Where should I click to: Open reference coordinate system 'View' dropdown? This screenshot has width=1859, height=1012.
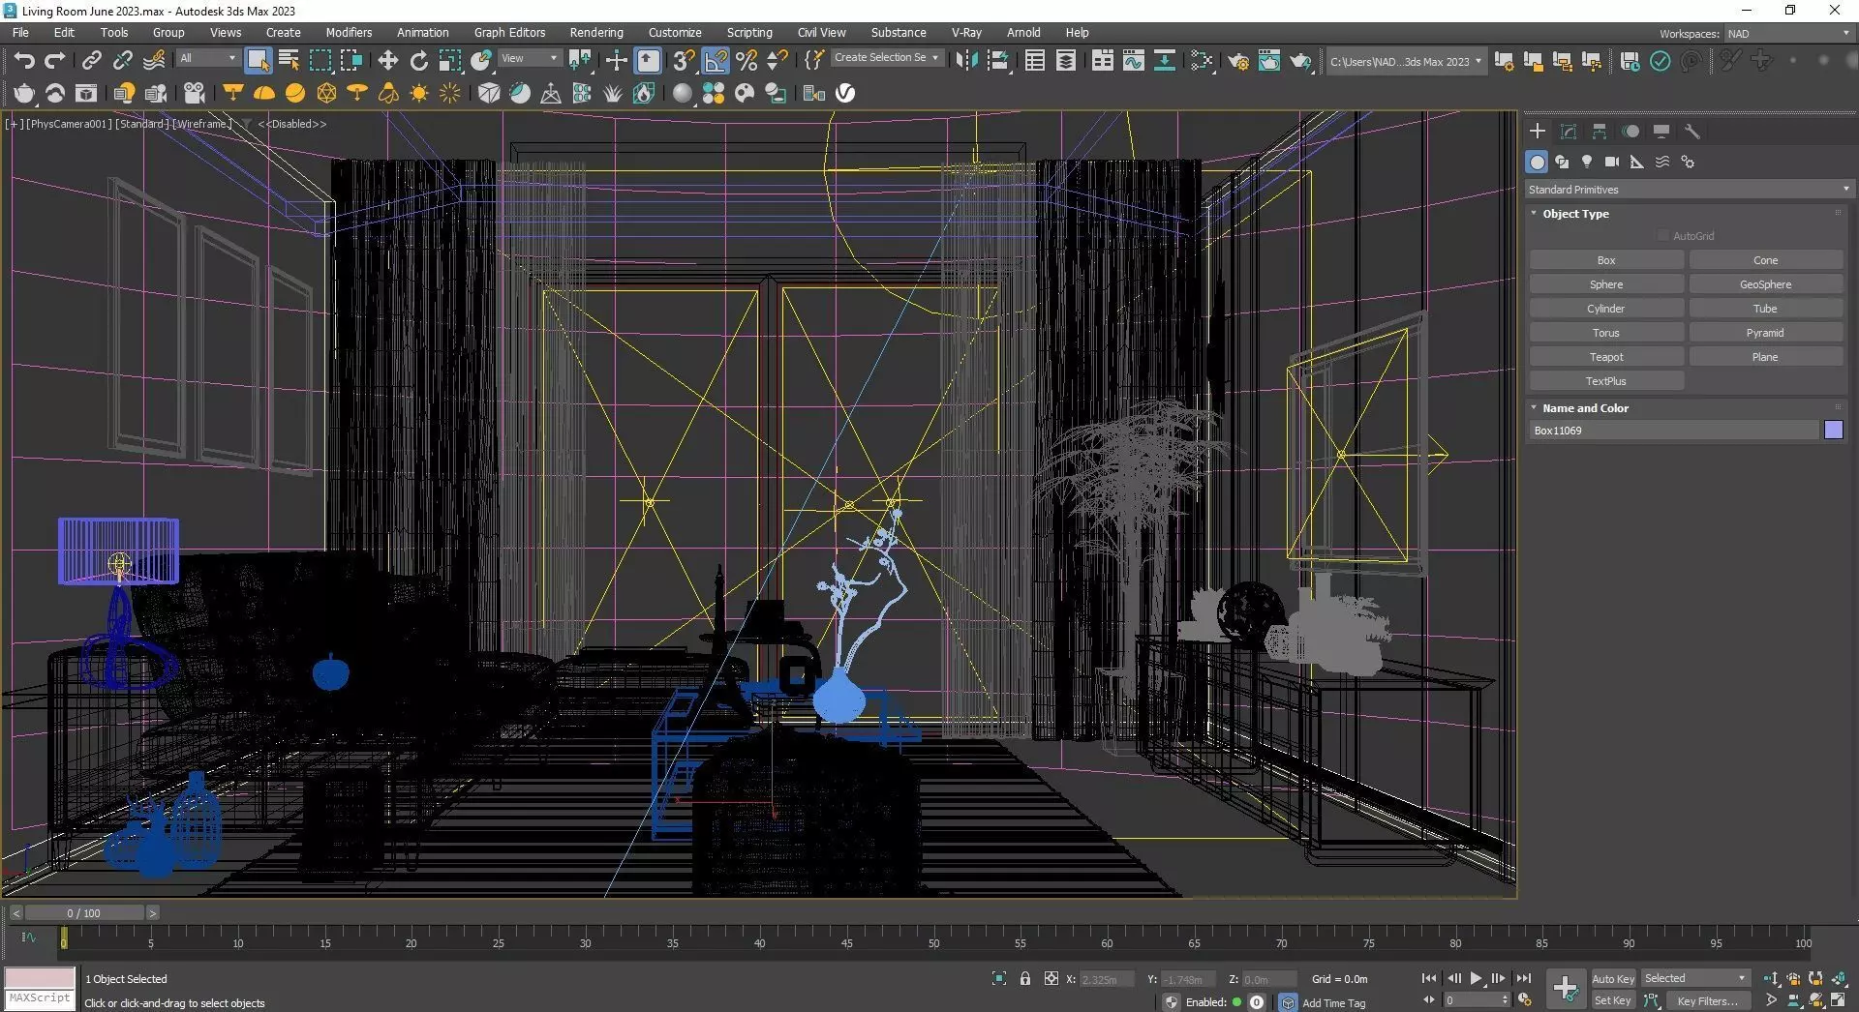(529, 58)
